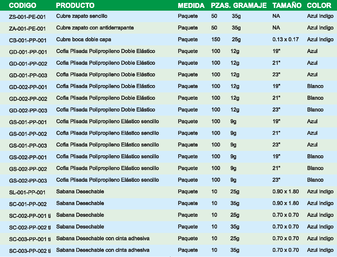Click product name in GS-001-PP-001 row
The width and height of the screenshot is (337, 257).
coord(107,121)
